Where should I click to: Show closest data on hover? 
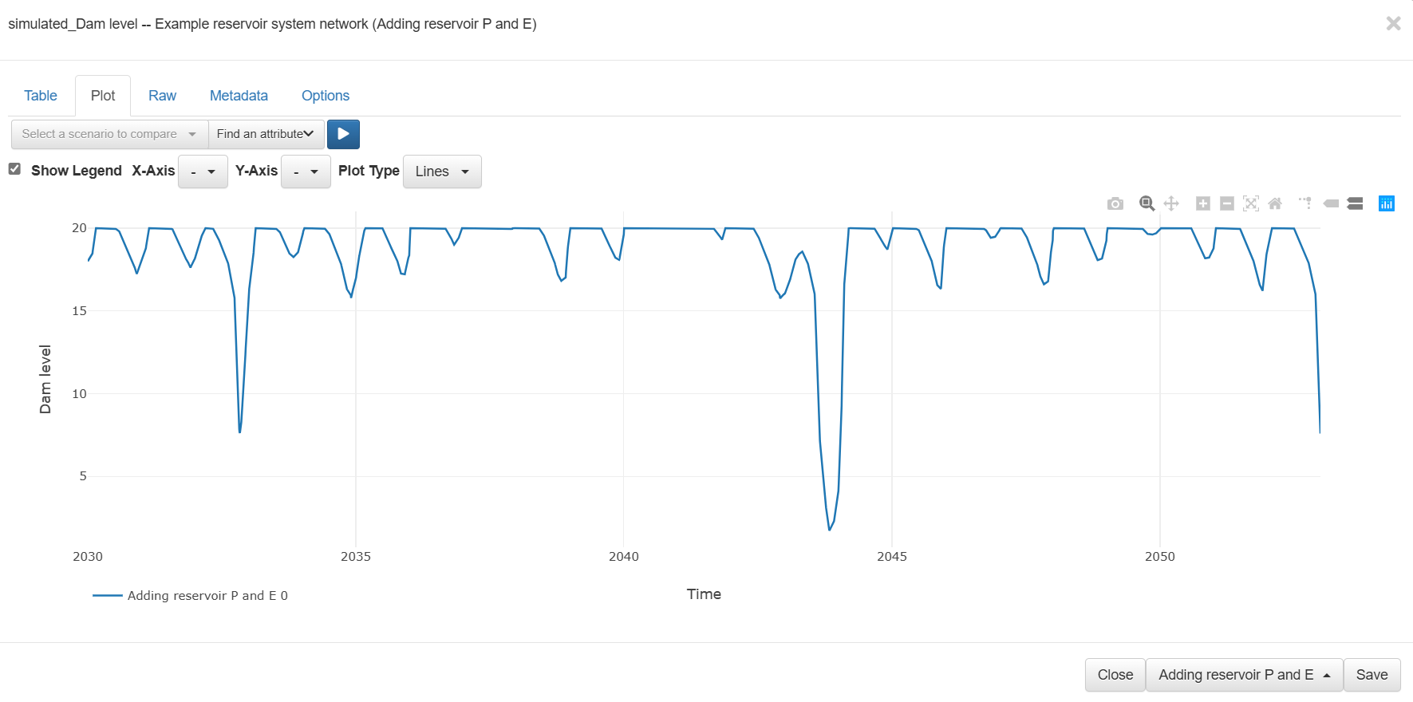[x=1331, y=203]
